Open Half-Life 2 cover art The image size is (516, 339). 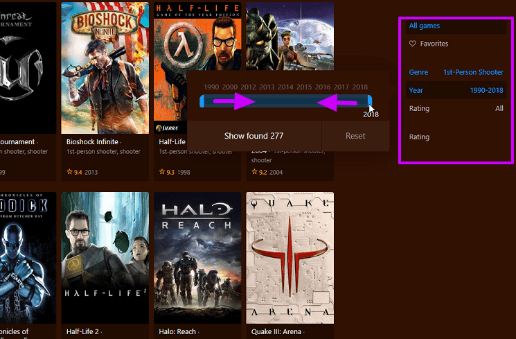(105, 258)
